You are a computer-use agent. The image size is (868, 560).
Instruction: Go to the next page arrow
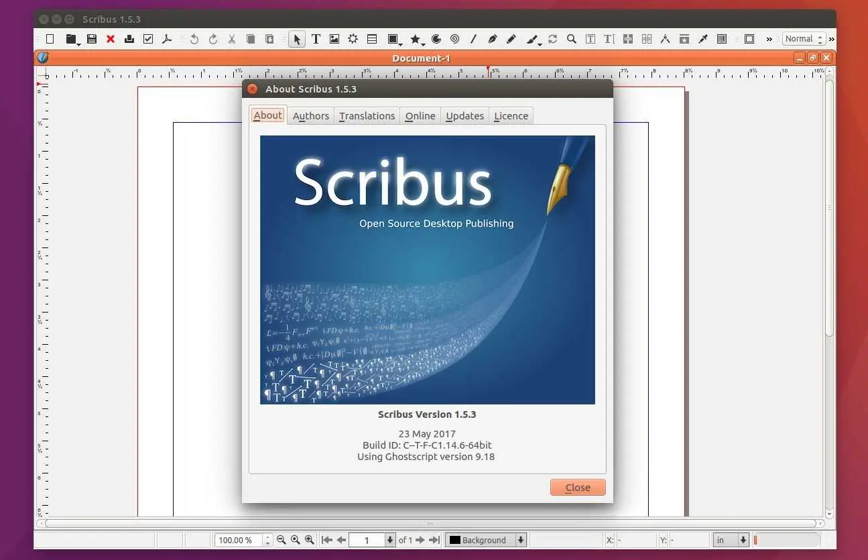tap(420, 540)
